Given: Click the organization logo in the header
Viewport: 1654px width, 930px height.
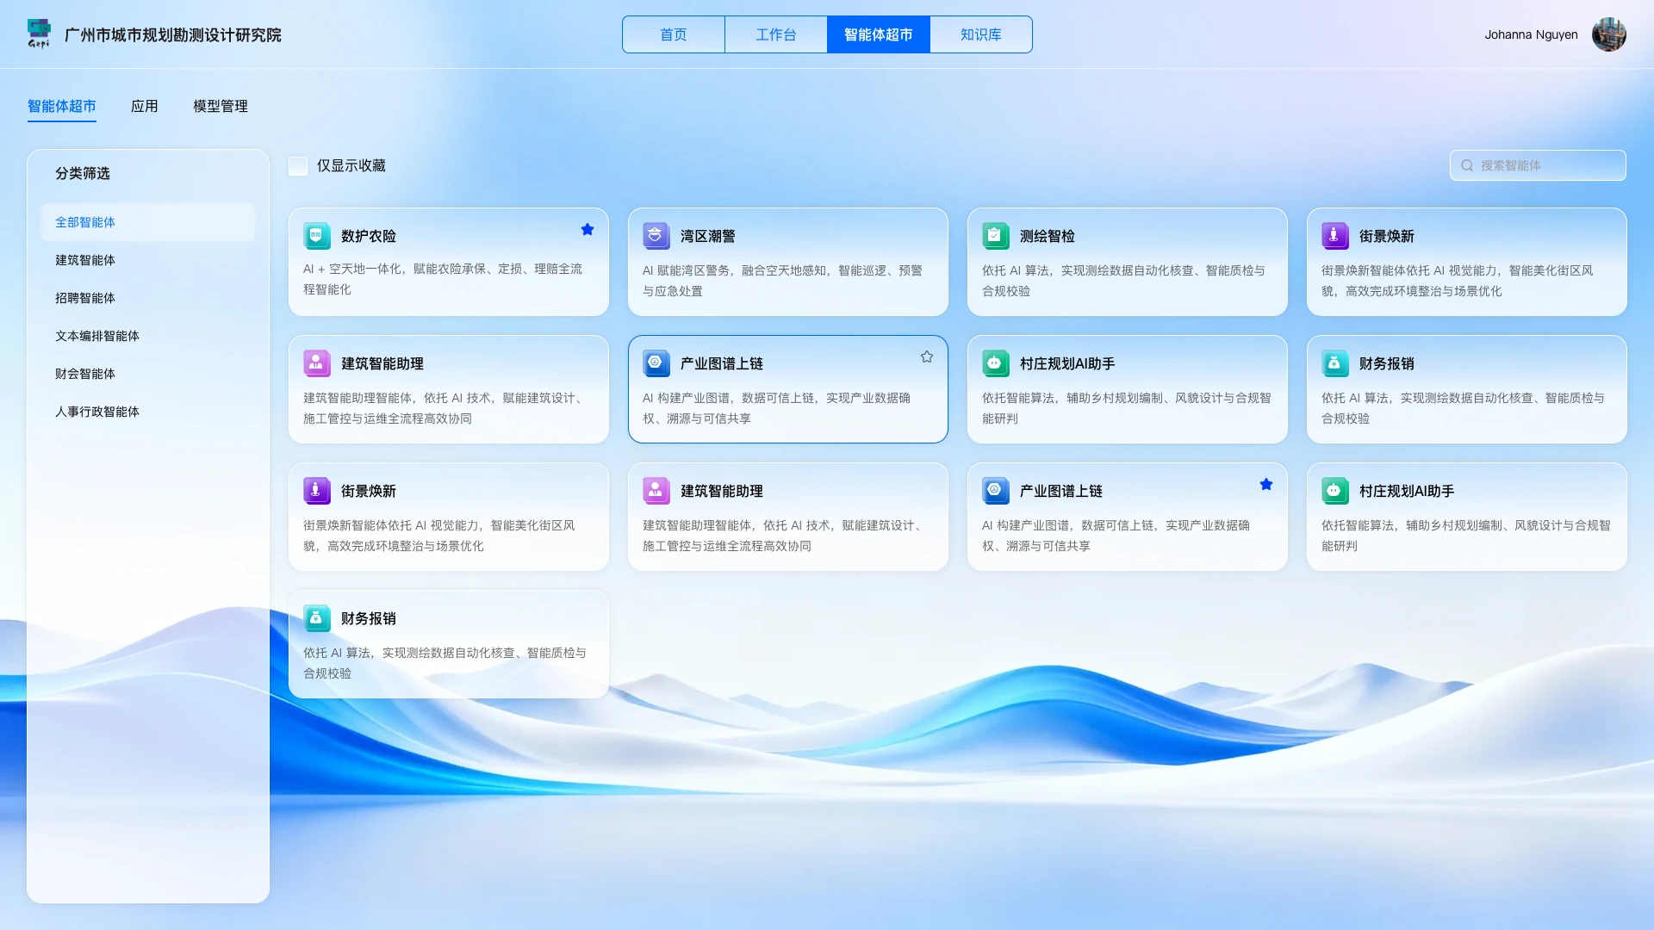Looking at the screenshot, I should coord(39,34).
